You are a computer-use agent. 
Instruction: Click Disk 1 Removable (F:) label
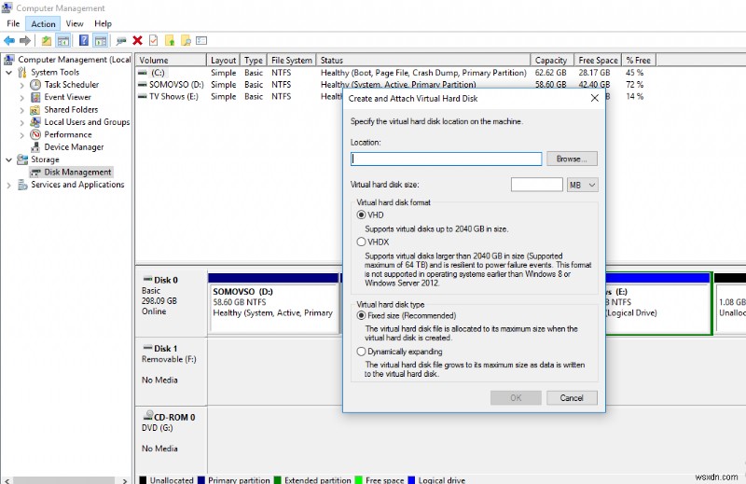click(171, 371)
